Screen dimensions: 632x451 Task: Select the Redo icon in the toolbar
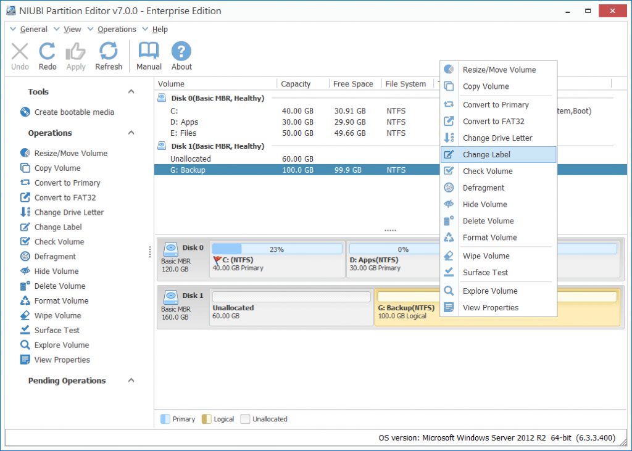pyautogui.click(x=47, y=56)
